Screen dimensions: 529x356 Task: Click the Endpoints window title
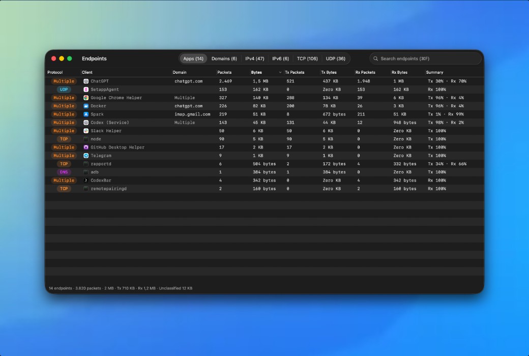pos(94,58)
